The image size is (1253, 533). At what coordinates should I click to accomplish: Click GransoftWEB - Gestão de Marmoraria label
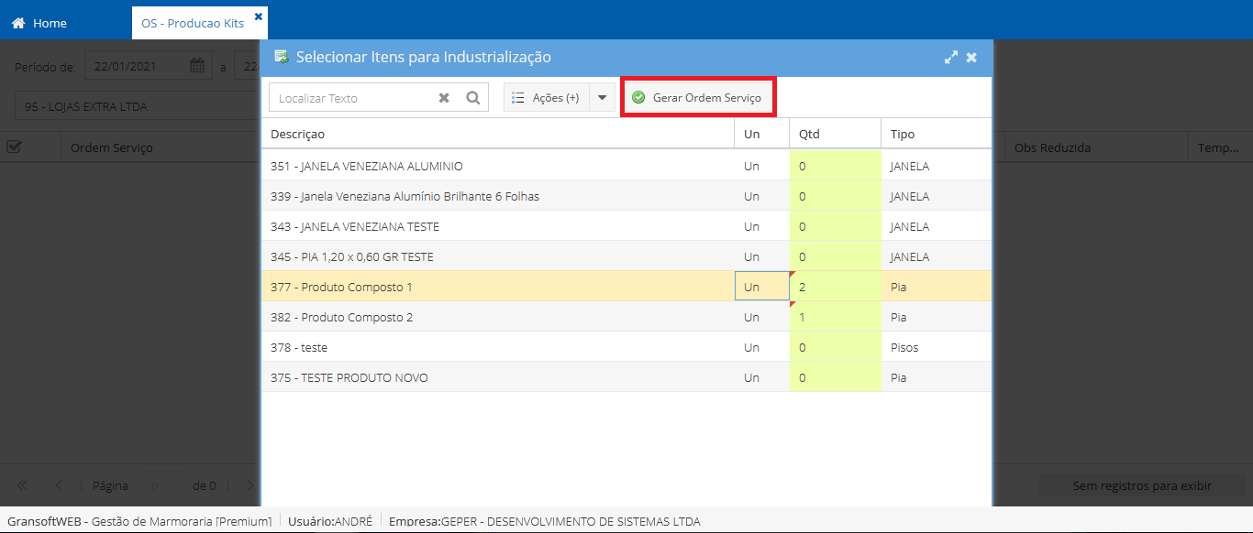[x=139, y=521]
